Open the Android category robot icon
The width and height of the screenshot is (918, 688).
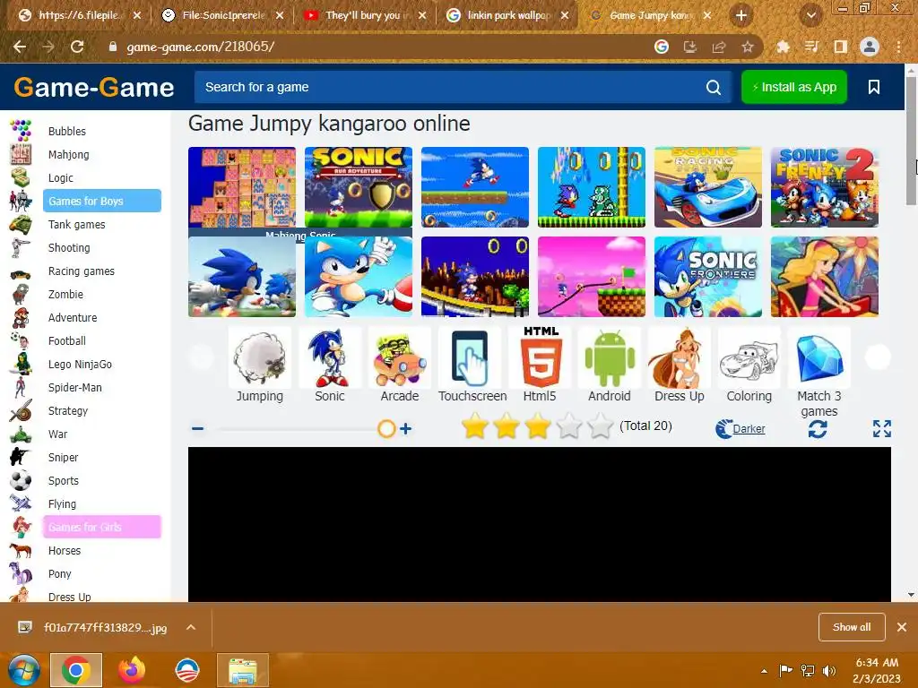[x=610, y=357]
